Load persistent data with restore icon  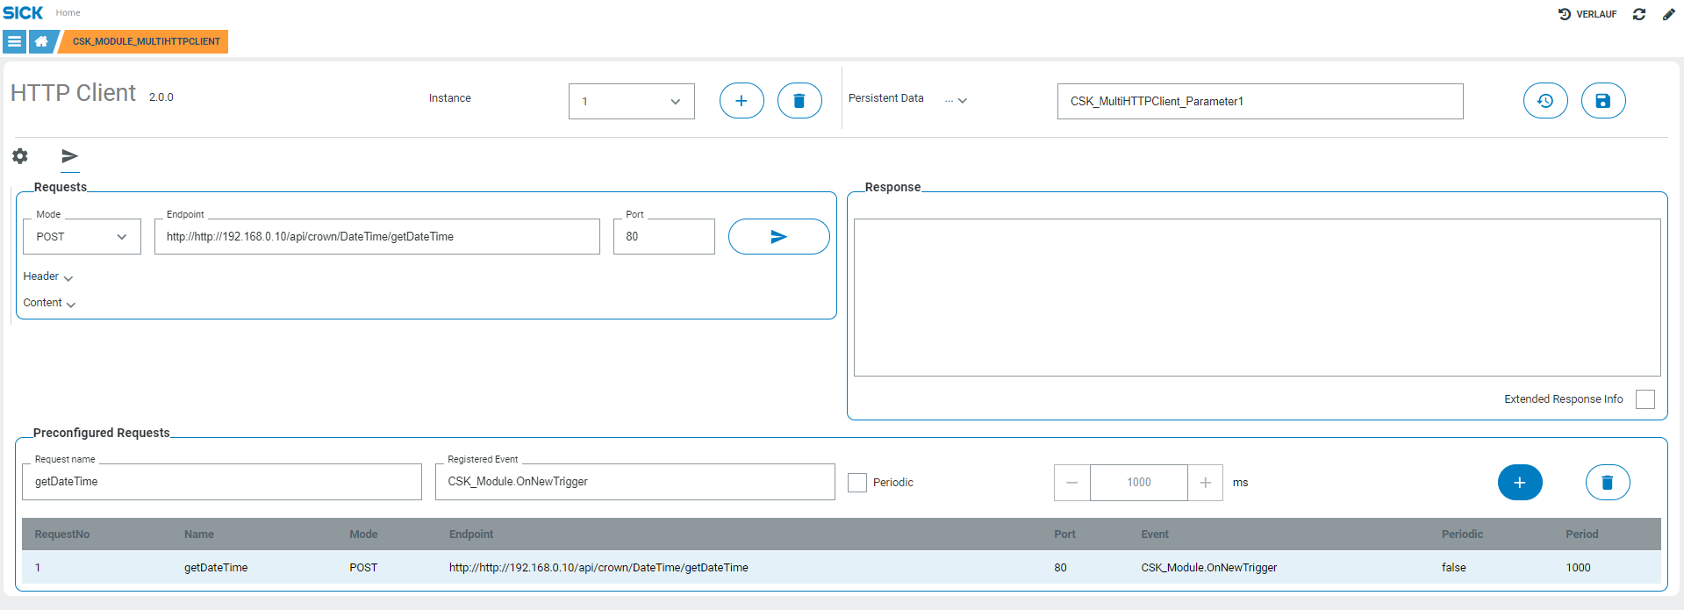pos(1544,101)
